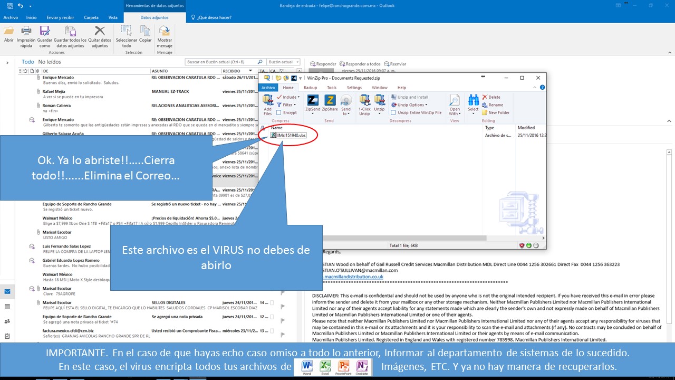Click the magnifier icon in the search box
This screenshot has width=675, height=380.
click(x=260, y=62)
